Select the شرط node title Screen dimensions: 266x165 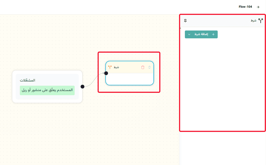pos(117,67)
